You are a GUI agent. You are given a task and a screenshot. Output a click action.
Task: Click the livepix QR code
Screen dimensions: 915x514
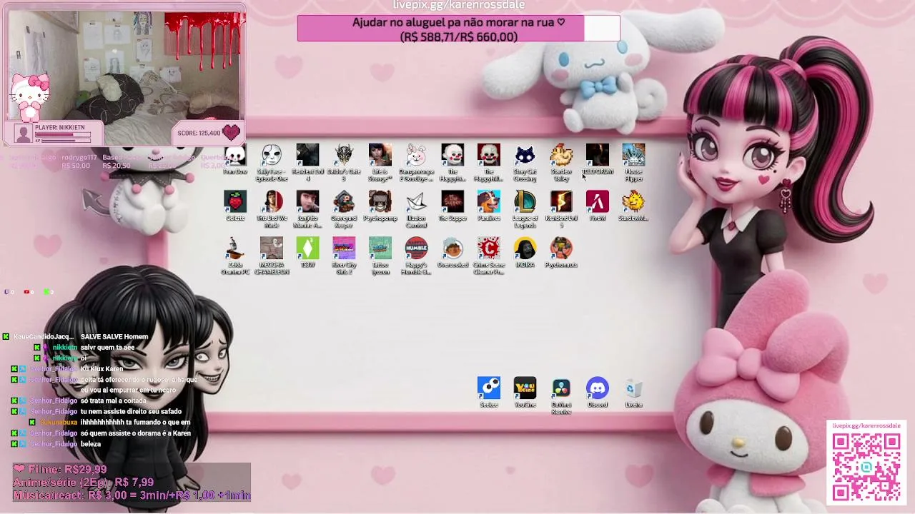point(866,466)
